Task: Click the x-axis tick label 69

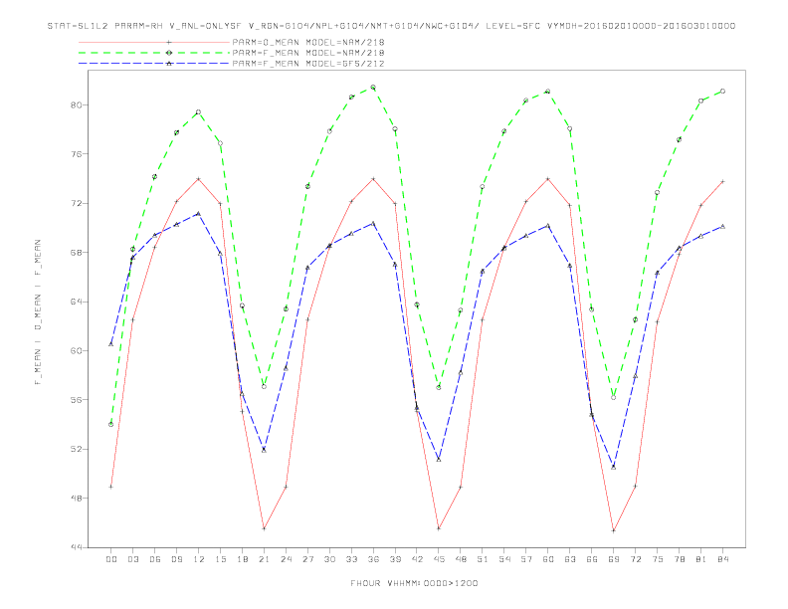Action: coord(614,559)
